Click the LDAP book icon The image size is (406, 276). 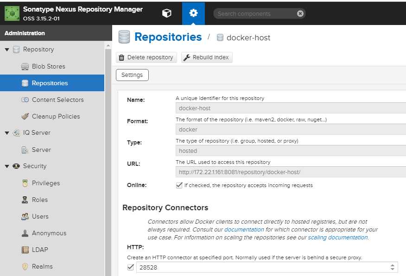(x=25, y=250)
